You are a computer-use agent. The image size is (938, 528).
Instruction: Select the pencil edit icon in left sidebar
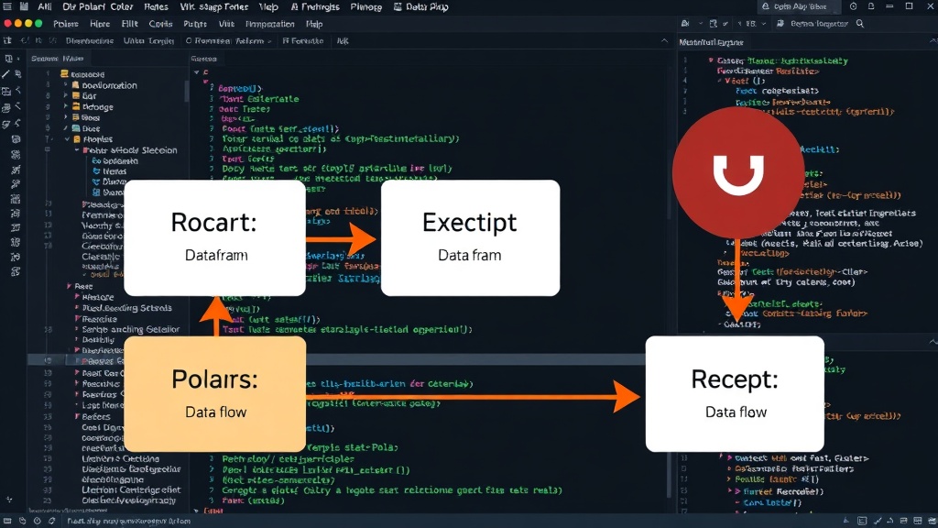click(5, 74)
